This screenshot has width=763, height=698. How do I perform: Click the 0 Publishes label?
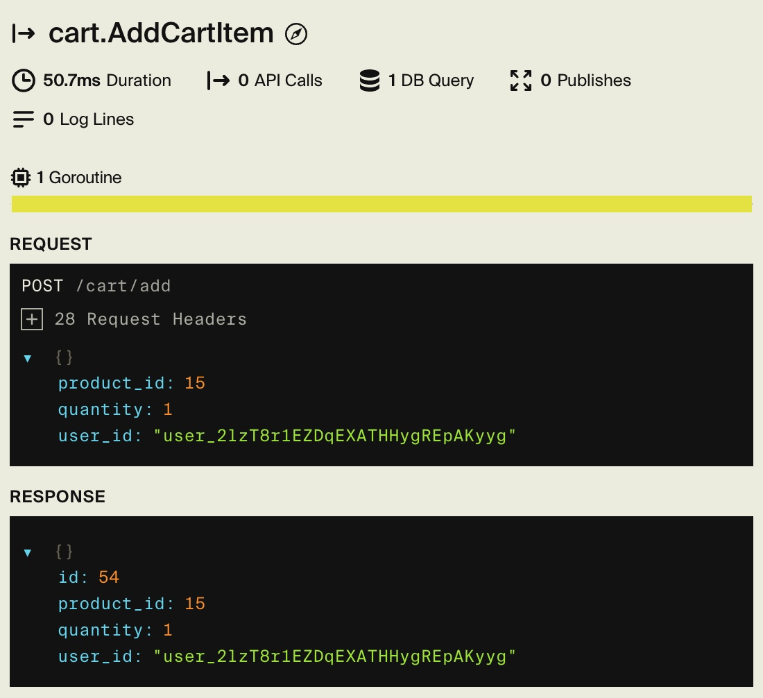[586, 80]
